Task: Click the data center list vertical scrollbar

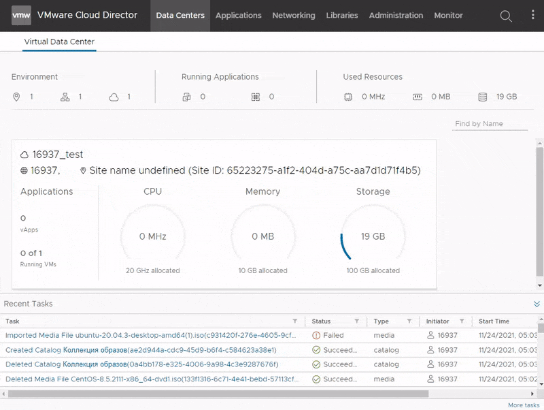Action: [540, 211]
